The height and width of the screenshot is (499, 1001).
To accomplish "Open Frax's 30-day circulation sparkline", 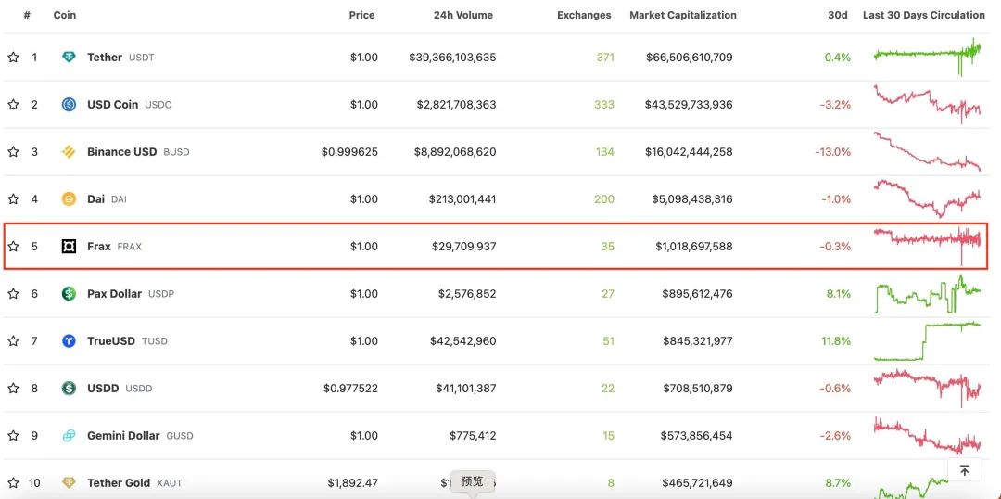I will coord(927,246).
